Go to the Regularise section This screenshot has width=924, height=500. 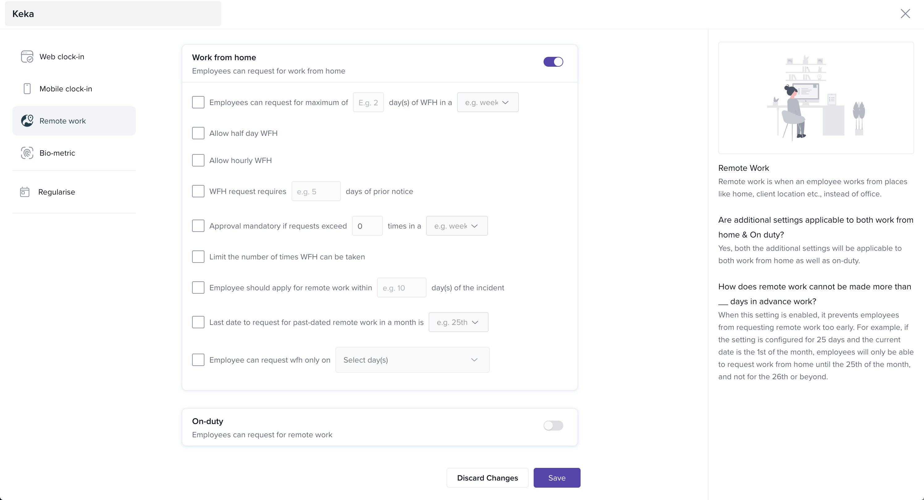tap(57, 192)
